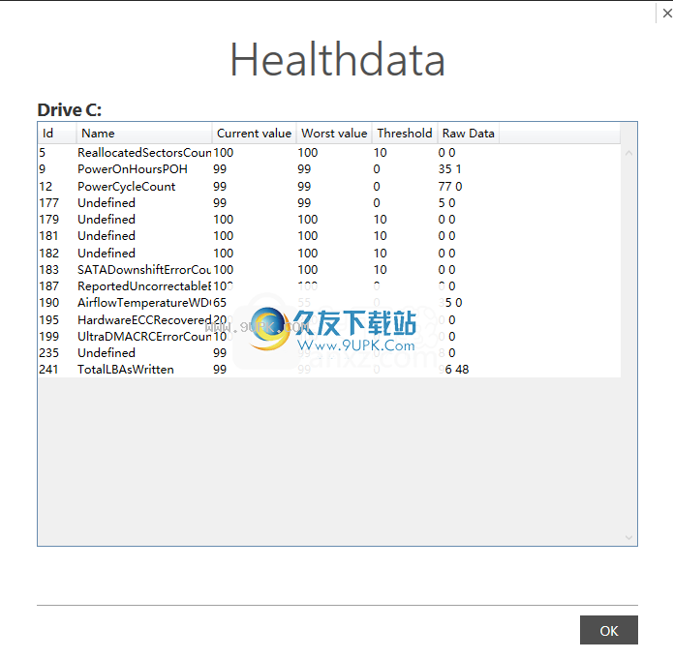Sort by the Id column header
Image resolution: width=673 pixels, height=659 pixels.
[x=57, y=134]
